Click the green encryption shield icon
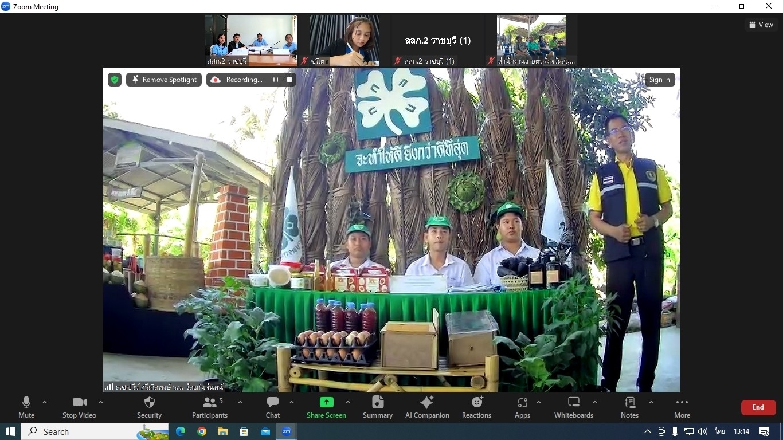The width and height of the screenshot is (783, 440). pyautogui.click(x=115, y=80)
